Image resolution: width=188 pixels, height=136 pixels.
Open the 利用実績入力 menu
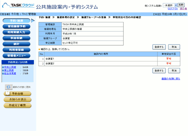[x=17, y=32]
